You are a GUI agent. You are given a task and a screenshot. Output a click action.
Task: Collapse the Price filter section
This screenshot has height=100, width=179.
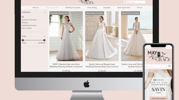click(x=45, y=36)
